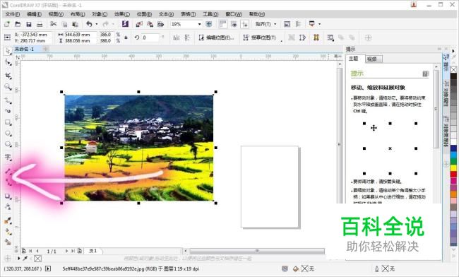
Task: Open the 文件(F) menu
Action: point(12,14)
